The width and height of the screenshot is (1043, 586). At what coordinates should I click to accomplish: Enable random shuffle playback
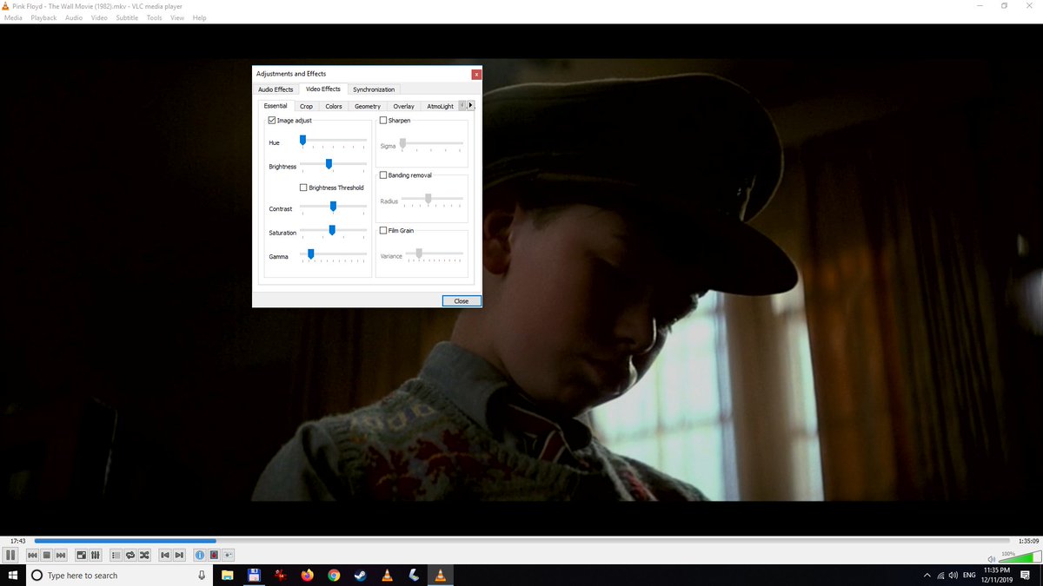pyautogui.click(x=144, y=555)
